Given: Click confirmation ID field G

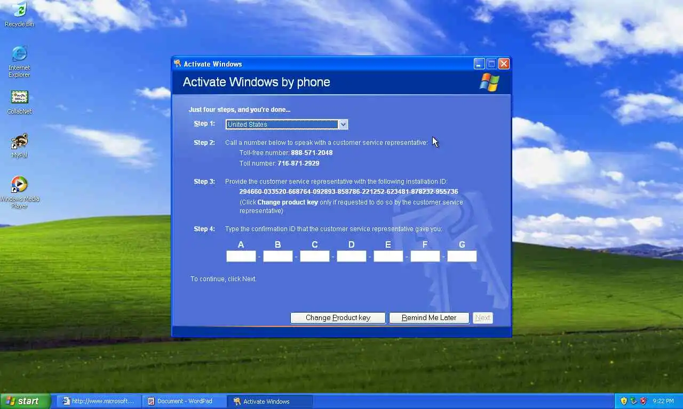Looking at the screenshot, I should (462, 256).
